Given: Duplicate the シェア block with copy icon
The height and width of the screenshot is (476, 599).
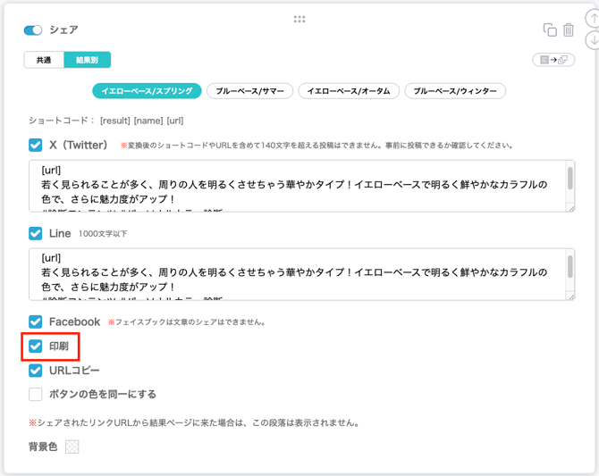Looking at the screenshot, I should point(550,29).
